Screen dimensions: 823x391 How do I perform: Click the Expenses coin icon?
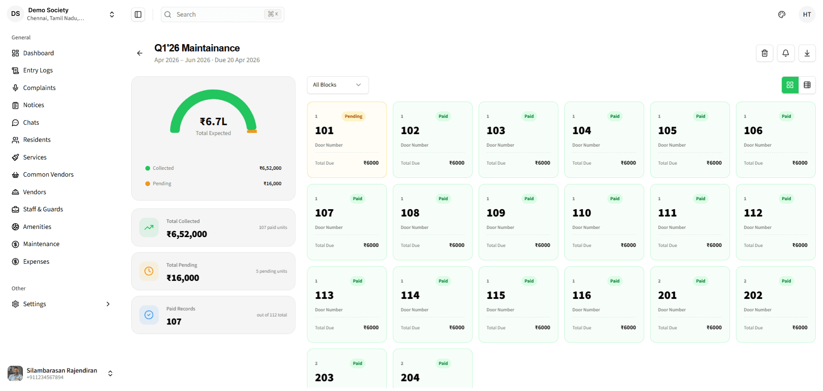(x=15, y=262)
